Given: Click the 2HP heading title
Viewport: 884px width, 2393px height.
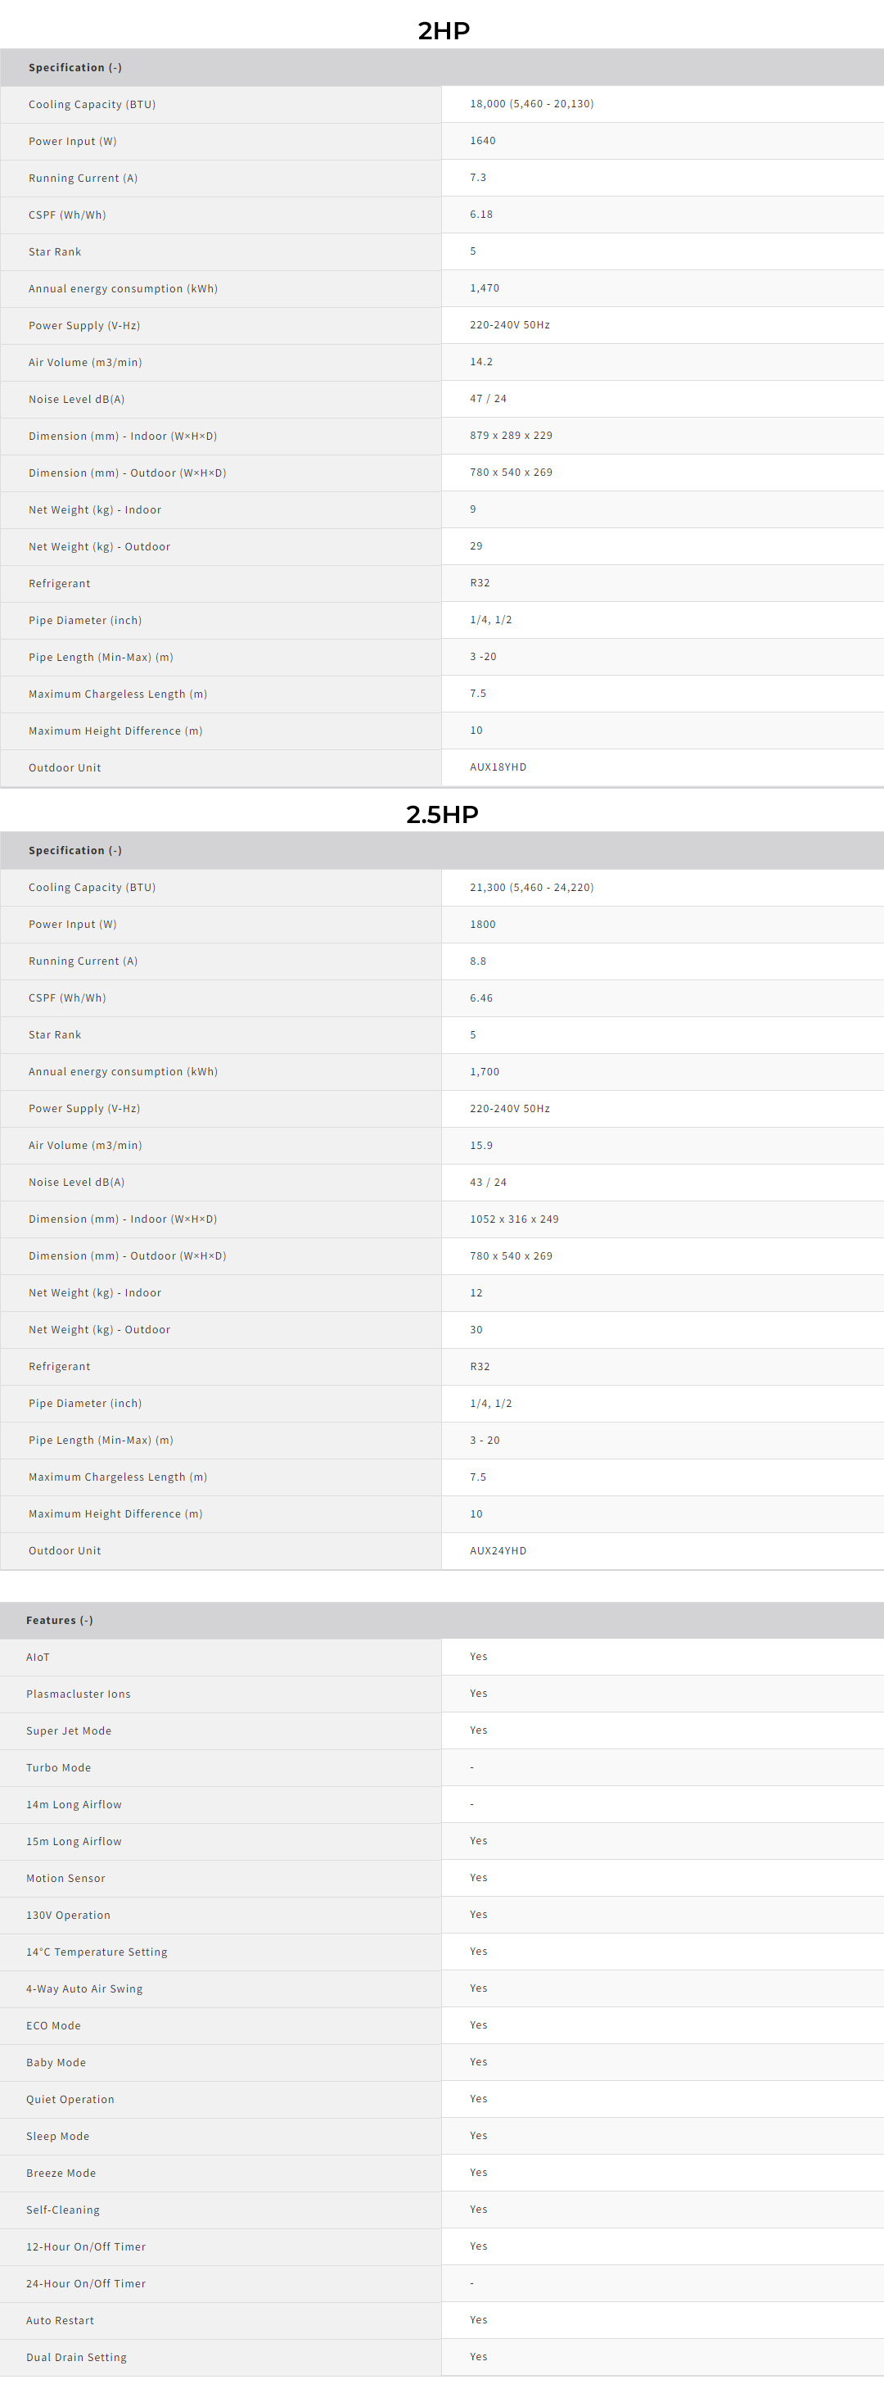Looking at the screenshot, I should (x=443, y=30).
